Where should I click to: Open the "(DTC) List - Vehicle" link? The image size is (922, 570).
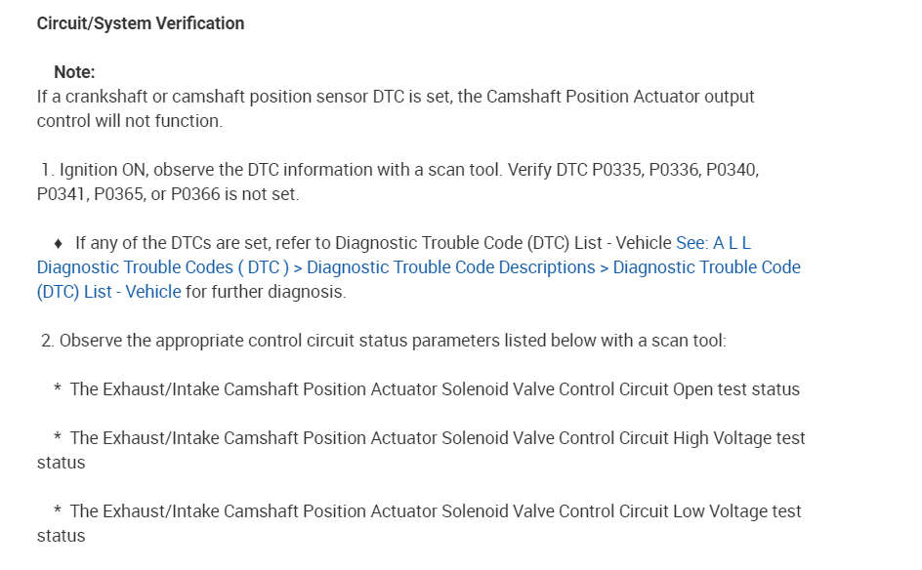point(108,292)
